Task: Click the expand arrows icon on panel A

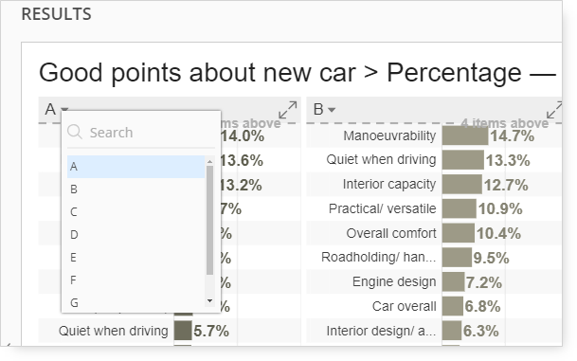Action: click(x=287, y=110)
